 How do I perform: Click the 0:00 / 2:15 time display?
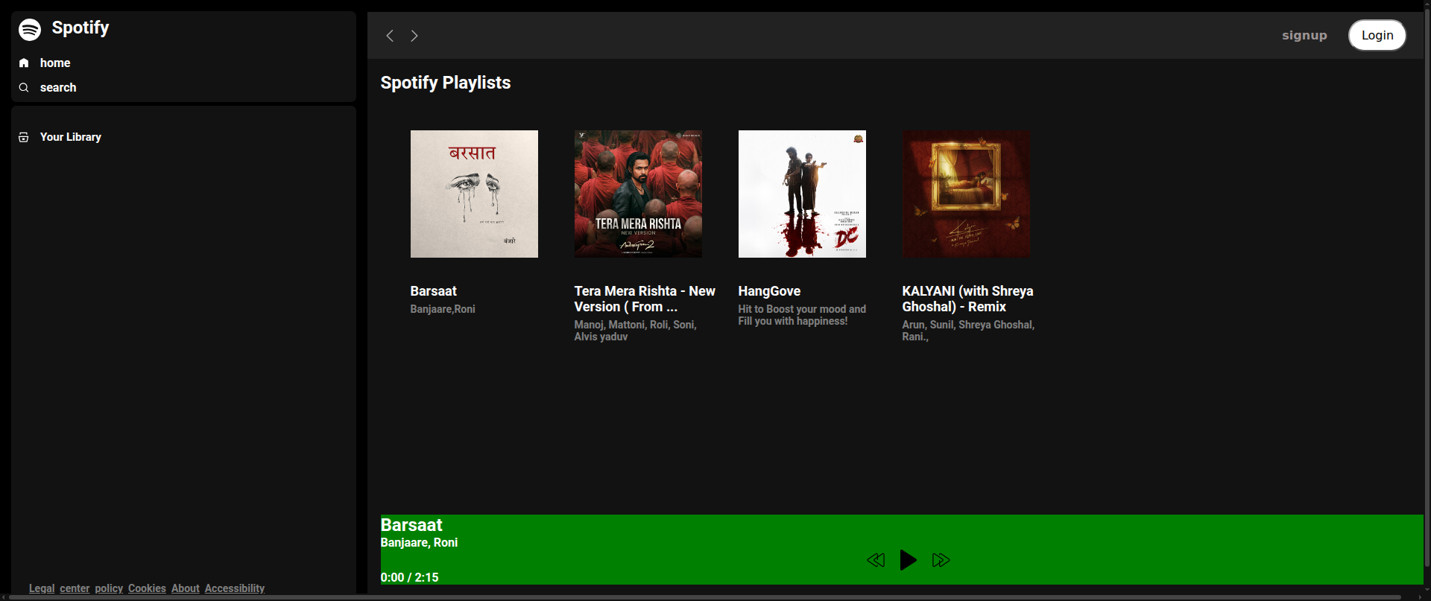[x=409, y=577]
